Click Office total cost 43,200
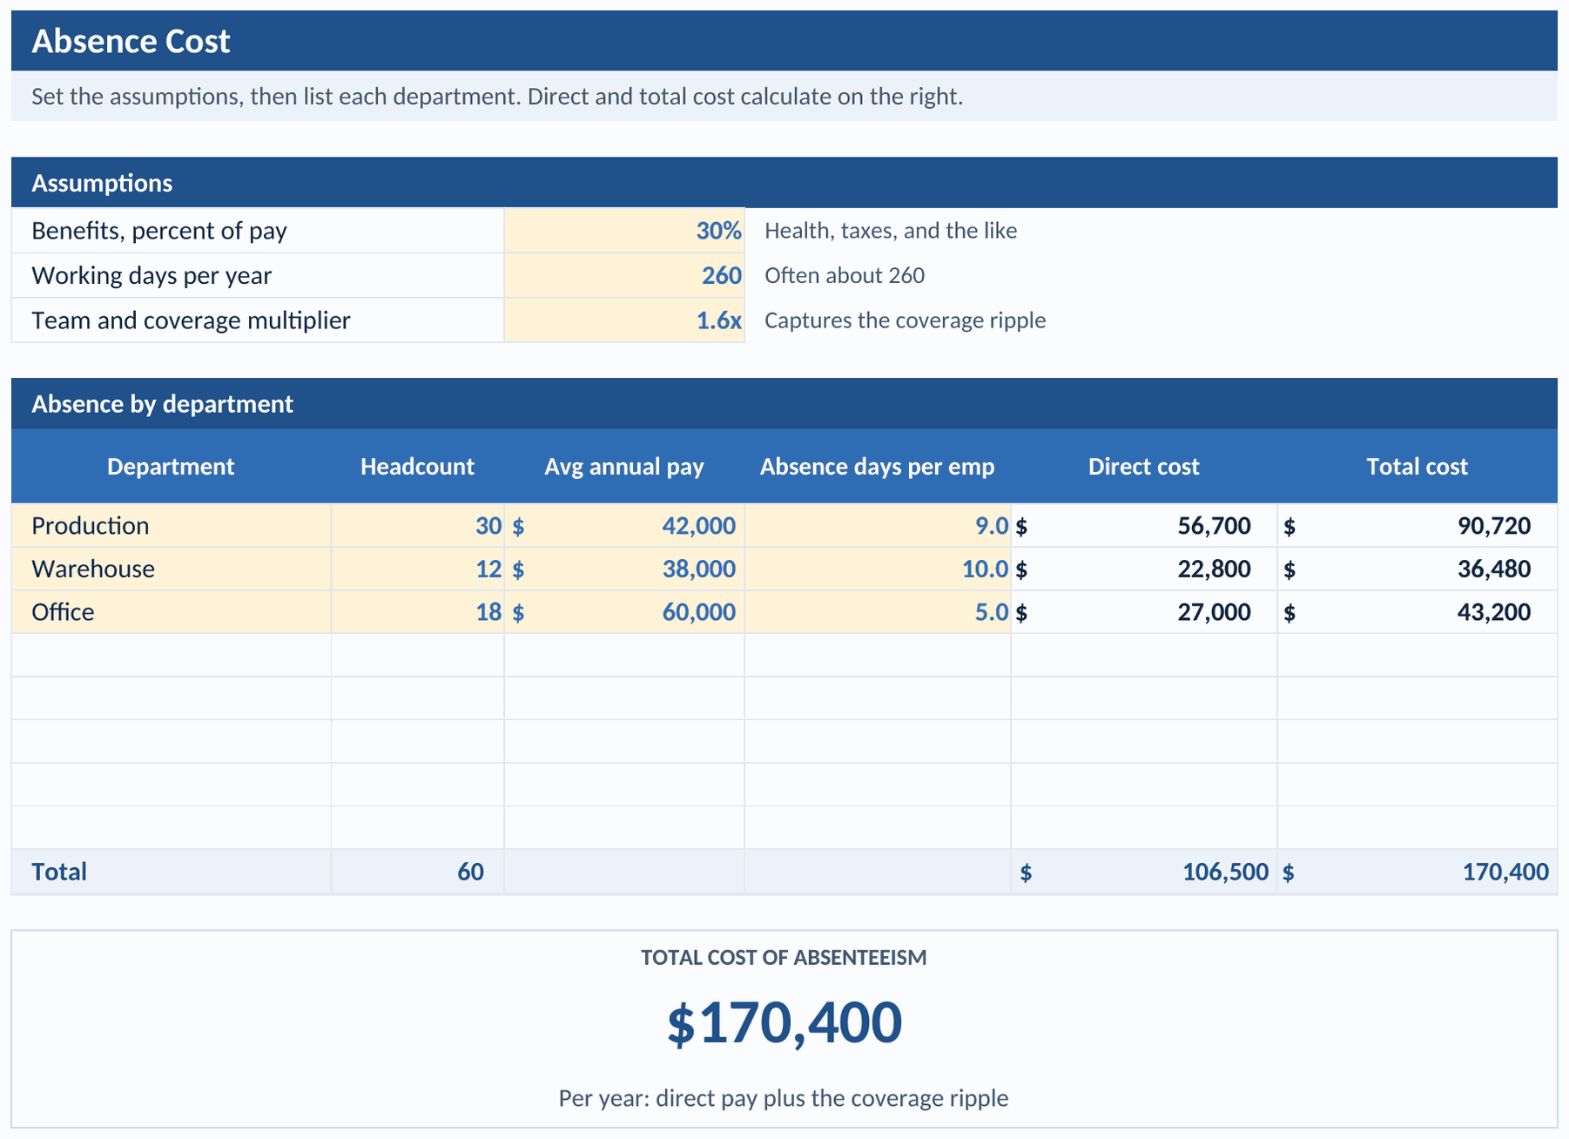This screenshot has height=1139, width=1569. 1417,612
